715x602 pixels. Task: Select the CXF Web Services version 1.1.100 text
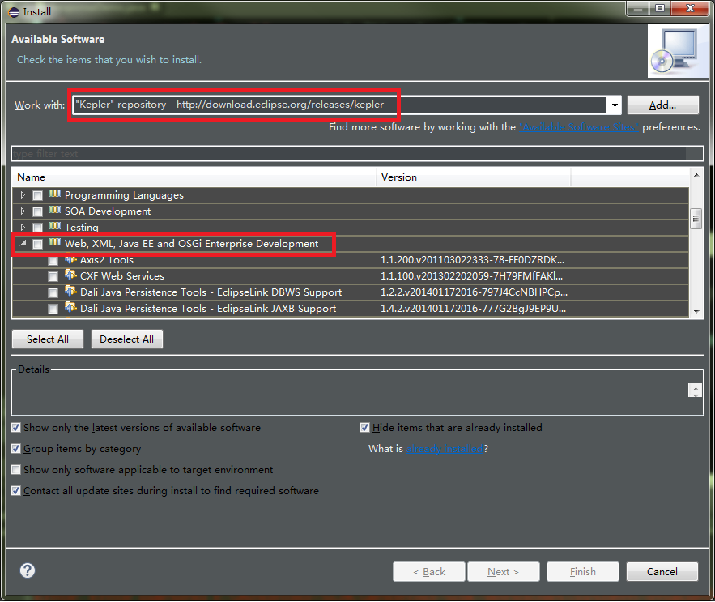click(x=471, y=276)
